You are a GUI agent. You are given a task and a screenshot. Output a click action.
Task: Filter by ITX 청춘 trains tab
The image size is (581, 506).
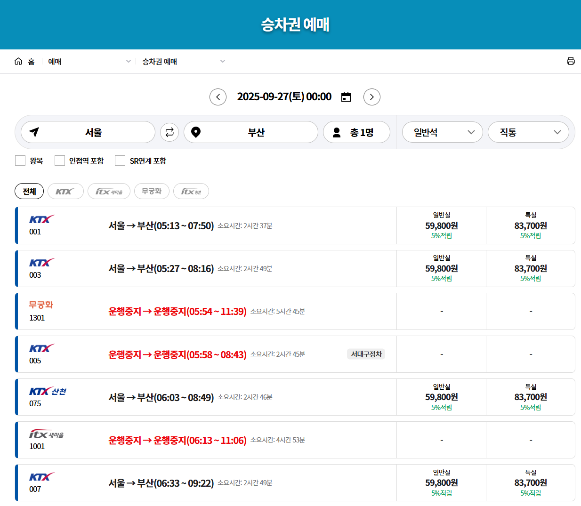[x=191, y=191]
